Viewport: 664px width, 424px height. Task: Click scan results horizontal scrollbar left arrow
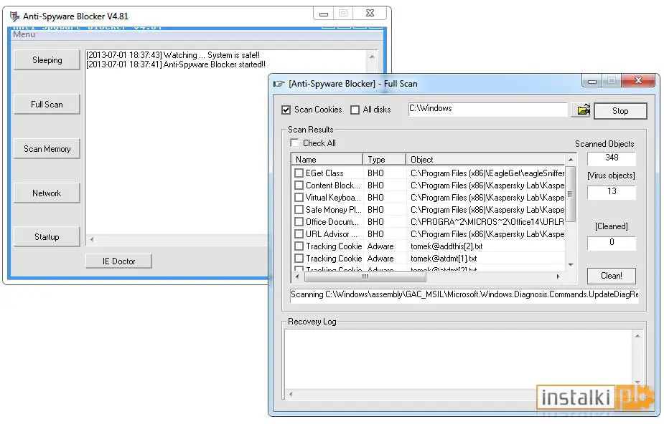pyautogui.click(x=297, y=276)
